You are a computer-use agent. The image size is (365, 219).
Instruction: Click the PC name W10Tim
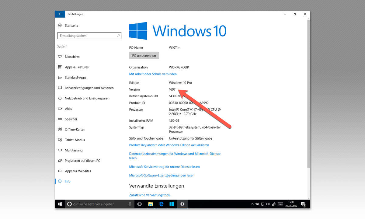tap(175, 47)
